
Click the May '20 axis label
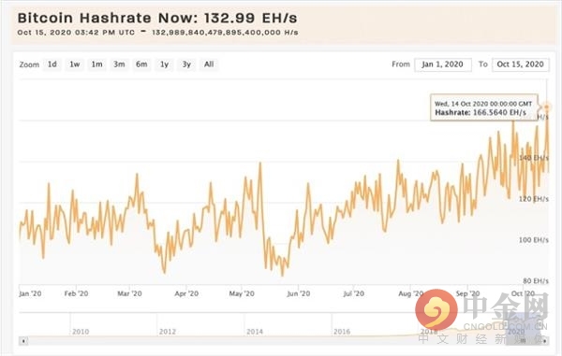point(242,293)
